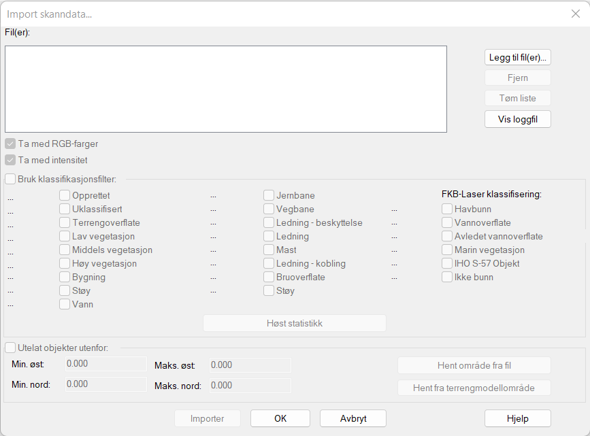Image resolution: width=590 pixels, height=436 pixels.
Task: Tick the Havbunn checkbox
Action: pos(447,209)
